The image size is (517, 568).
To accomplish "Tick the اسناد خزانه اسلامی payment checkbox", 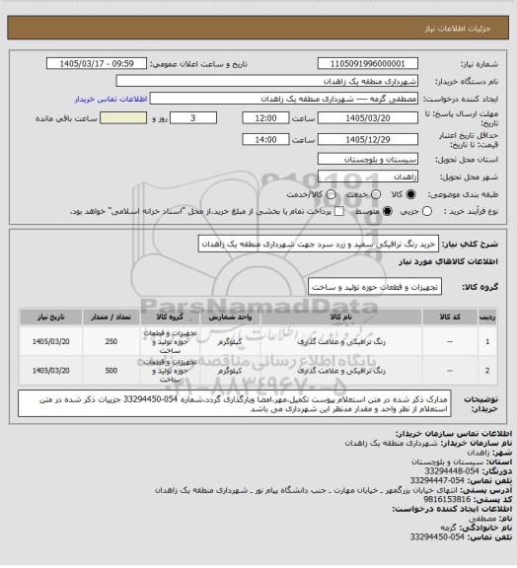I will [x=339, y=211].
